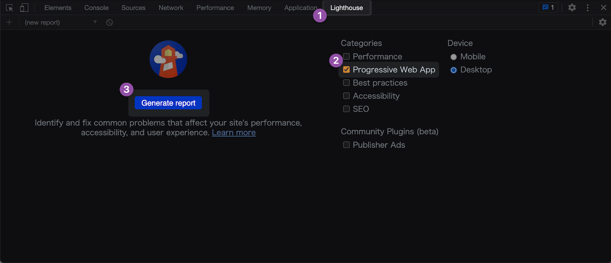Enable the Performance category checkbox
Image resolution: width=611 pixels, height=263 pixels.
(x=346, y=56)
